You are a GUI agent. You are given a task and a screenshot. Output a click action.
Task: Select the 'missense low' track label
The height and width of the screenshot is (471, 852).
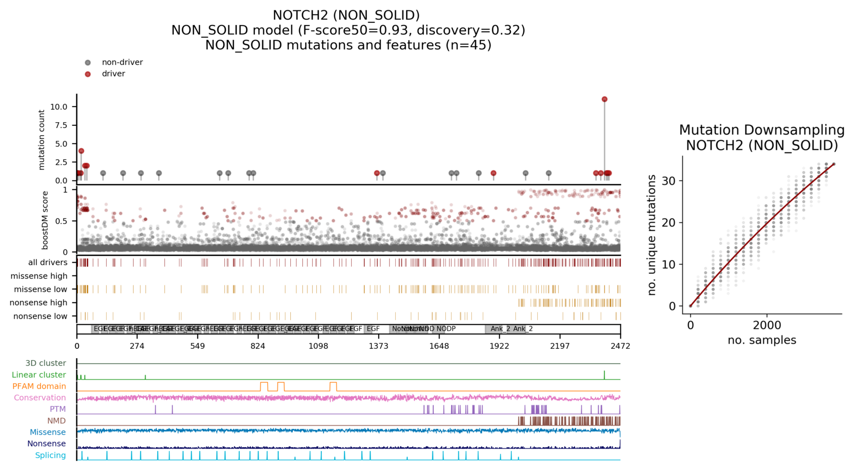point(41,290)
